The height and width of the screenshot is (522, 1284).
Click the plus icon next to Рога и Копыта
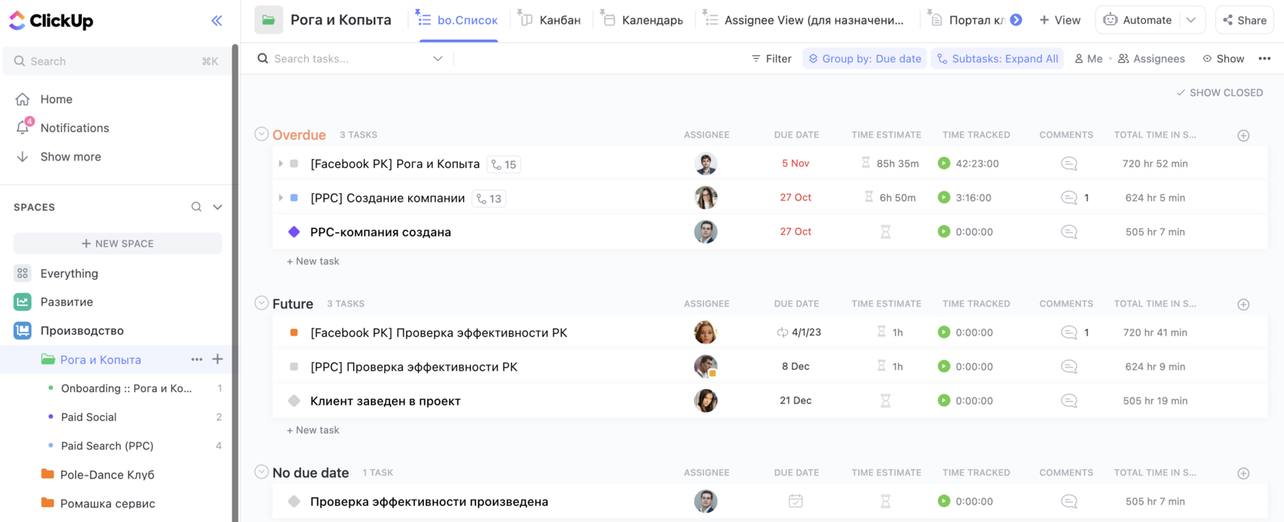tap(218, 359)
